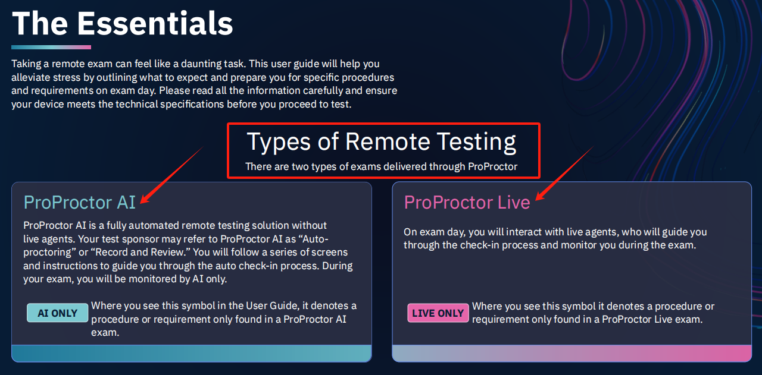Click the LIVE ONLY badge symbol

pyautogui.click(x=438, y=313)
